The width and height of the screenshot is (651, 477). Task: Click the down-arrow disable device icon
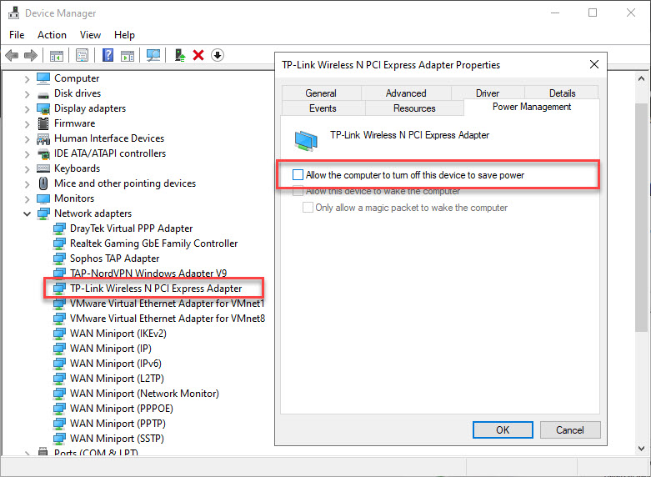pos(218,55)
